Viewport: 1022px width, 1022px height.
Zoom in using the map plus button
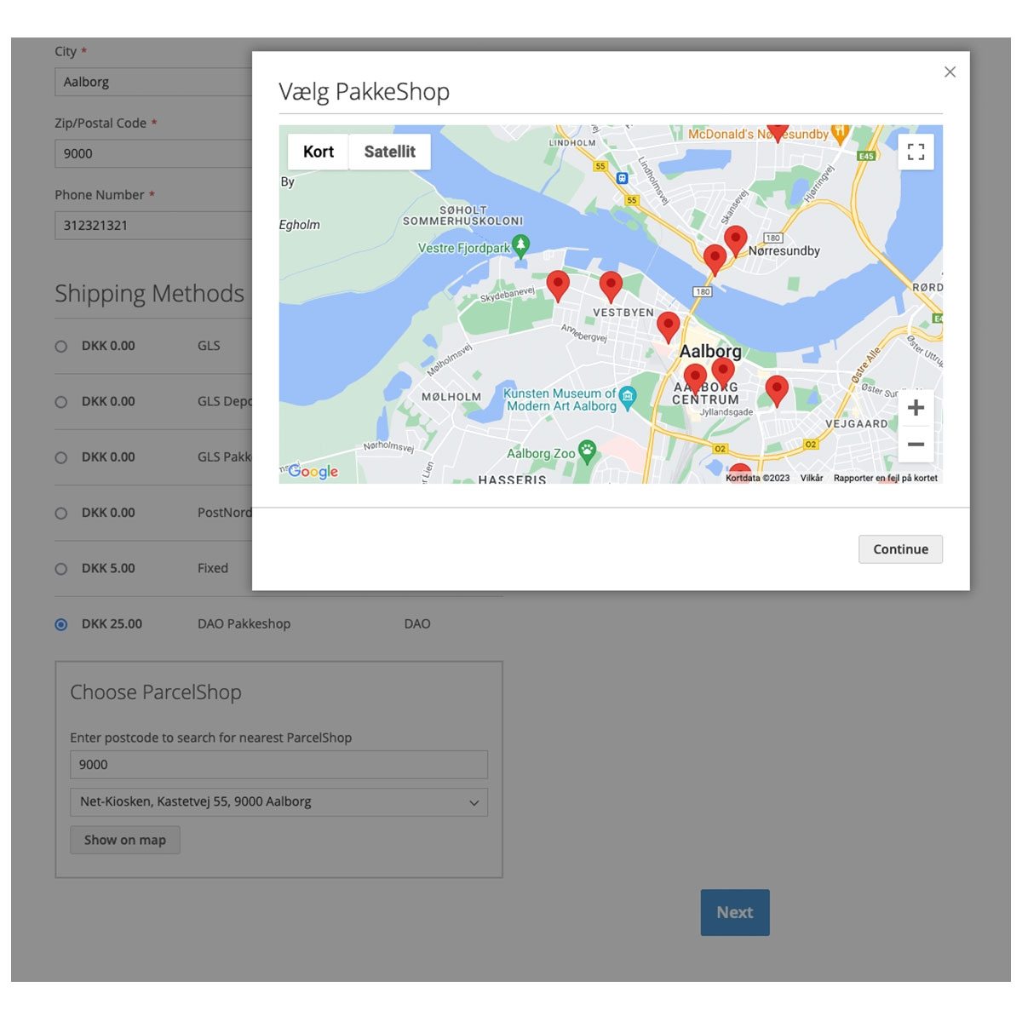(x=916, y=408)
